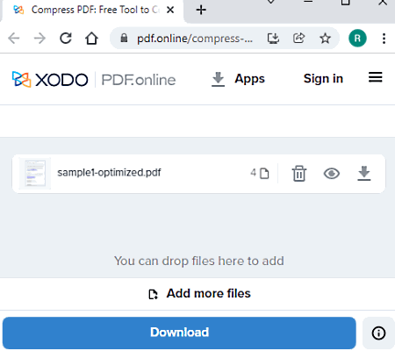The height and width of the screenshot is (351, 395).
Task: Click Add more files
Action: pos(199,293)
